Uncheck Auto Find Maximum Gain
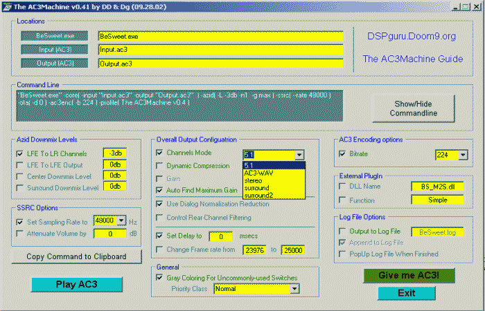 [x=160, y=189]
